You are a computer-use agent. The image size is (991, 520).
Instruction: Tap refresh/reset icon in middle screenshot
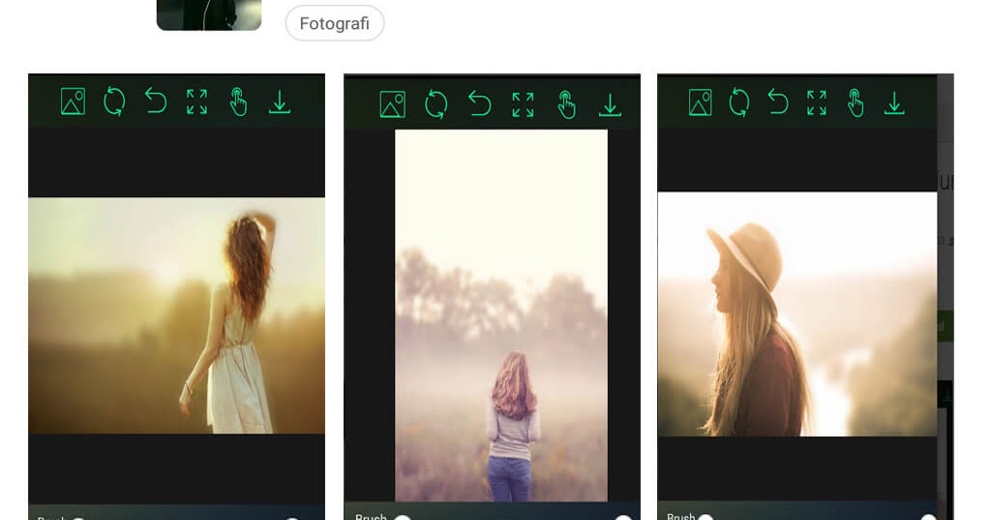click(436, 104)
